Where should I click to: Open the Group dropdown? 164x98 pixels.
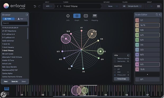pos(149,6)
